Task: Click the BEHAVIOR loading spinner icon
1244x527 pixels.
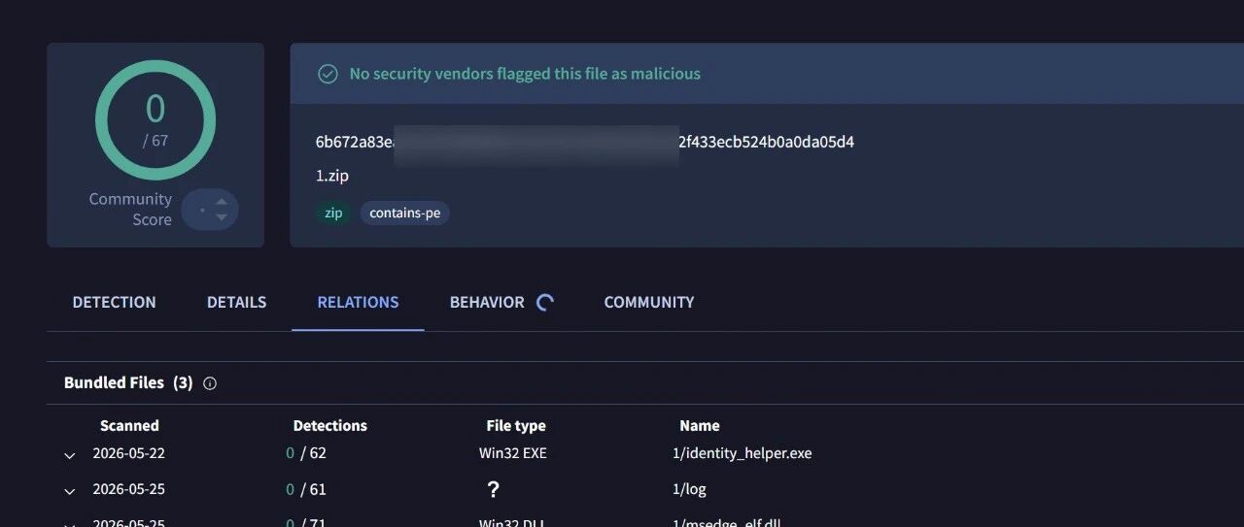Action: (x=545, y=302)
